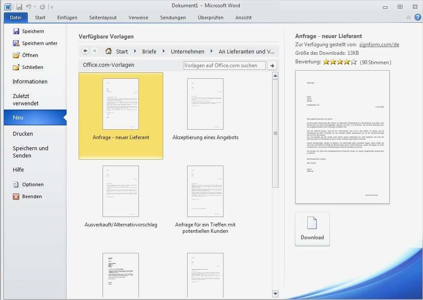This screenshot has width=423, height=300.
Task: Click the back navigation arrow above templates
Action: click(x=85, y=50)
